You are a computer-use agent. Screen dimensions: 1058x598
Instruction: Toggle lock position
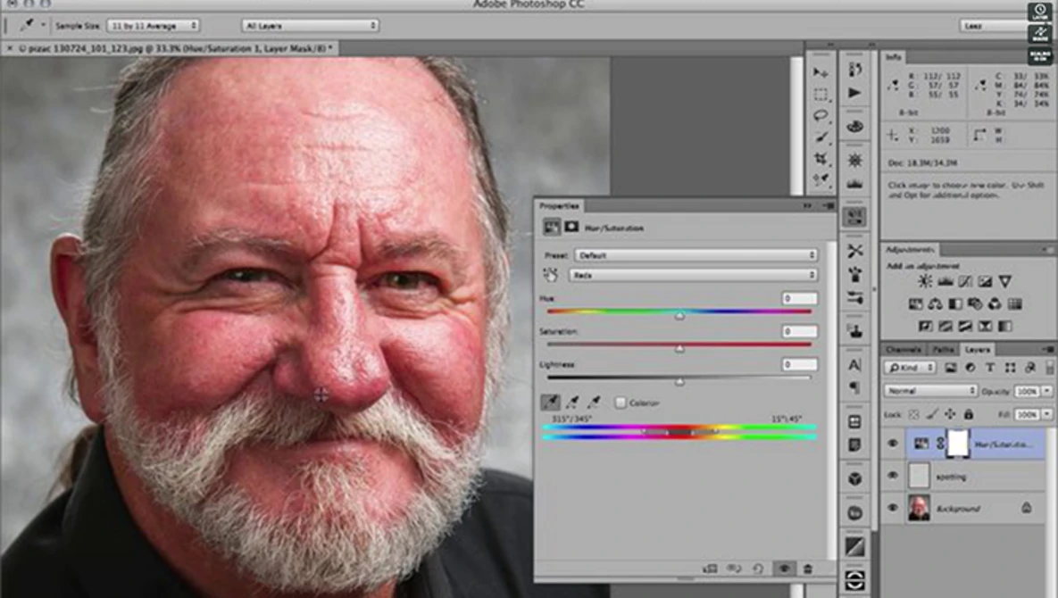coord(950,414)
